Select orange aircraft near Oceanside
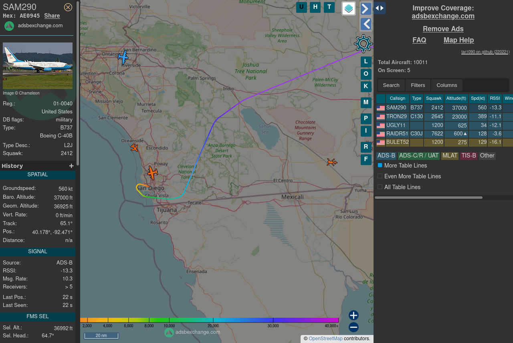This screenshot has width=513, height=343. (x=134, y=148)
